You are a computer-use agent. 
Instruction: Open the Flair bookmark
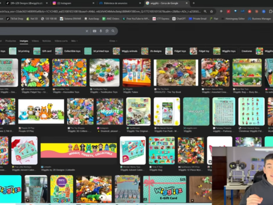pos(214,19)
